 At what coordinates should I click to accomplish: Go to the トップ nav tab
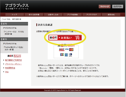15,15
